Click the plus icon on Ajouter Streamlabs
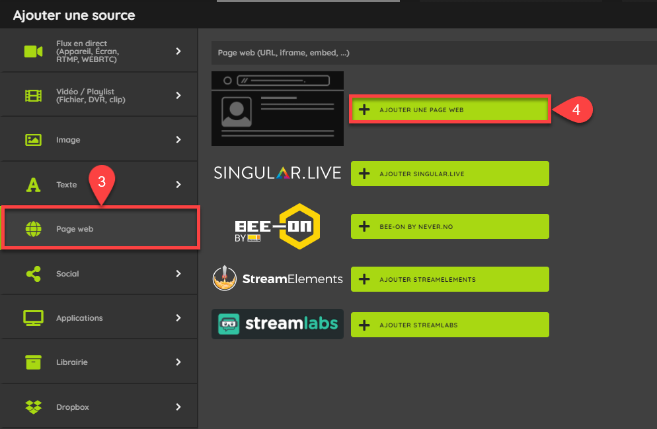The width and height of the screenshot is (657, 429). pyautogui.click(x=364, y=325)
